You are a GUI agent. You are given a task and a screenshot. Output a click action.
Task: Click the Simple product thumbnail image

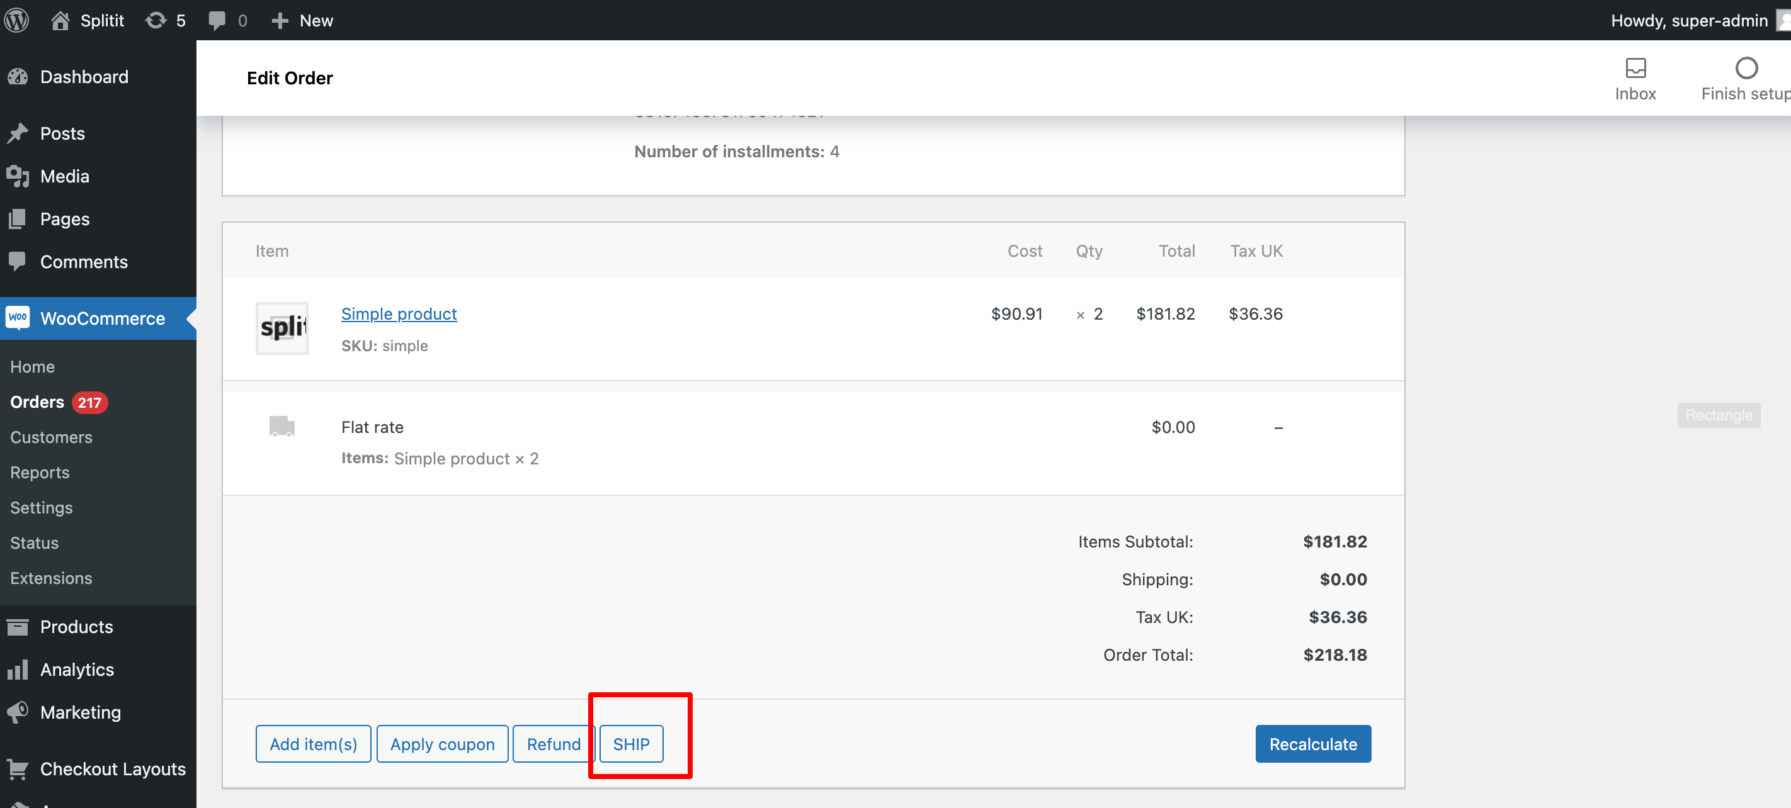(x=281, y=328)
